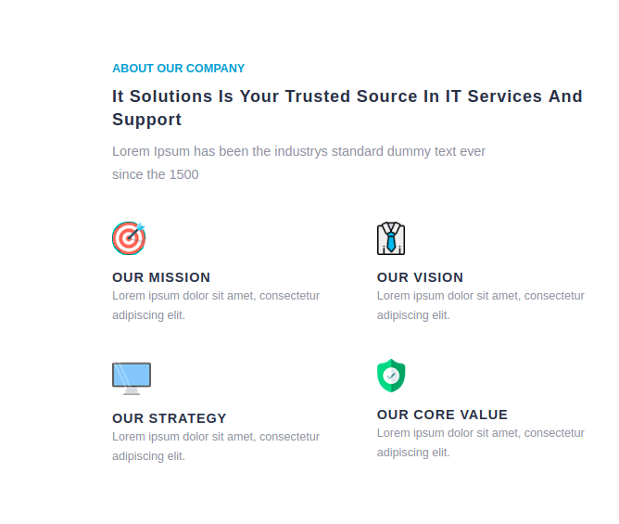Open the "OUR STRATEGY" heading
This screenshot has height=524, width=619.
169,418
